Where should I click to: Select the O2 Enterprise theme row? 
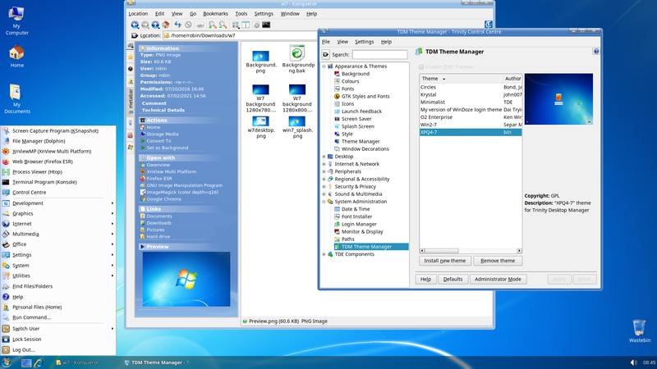[471, 117]
